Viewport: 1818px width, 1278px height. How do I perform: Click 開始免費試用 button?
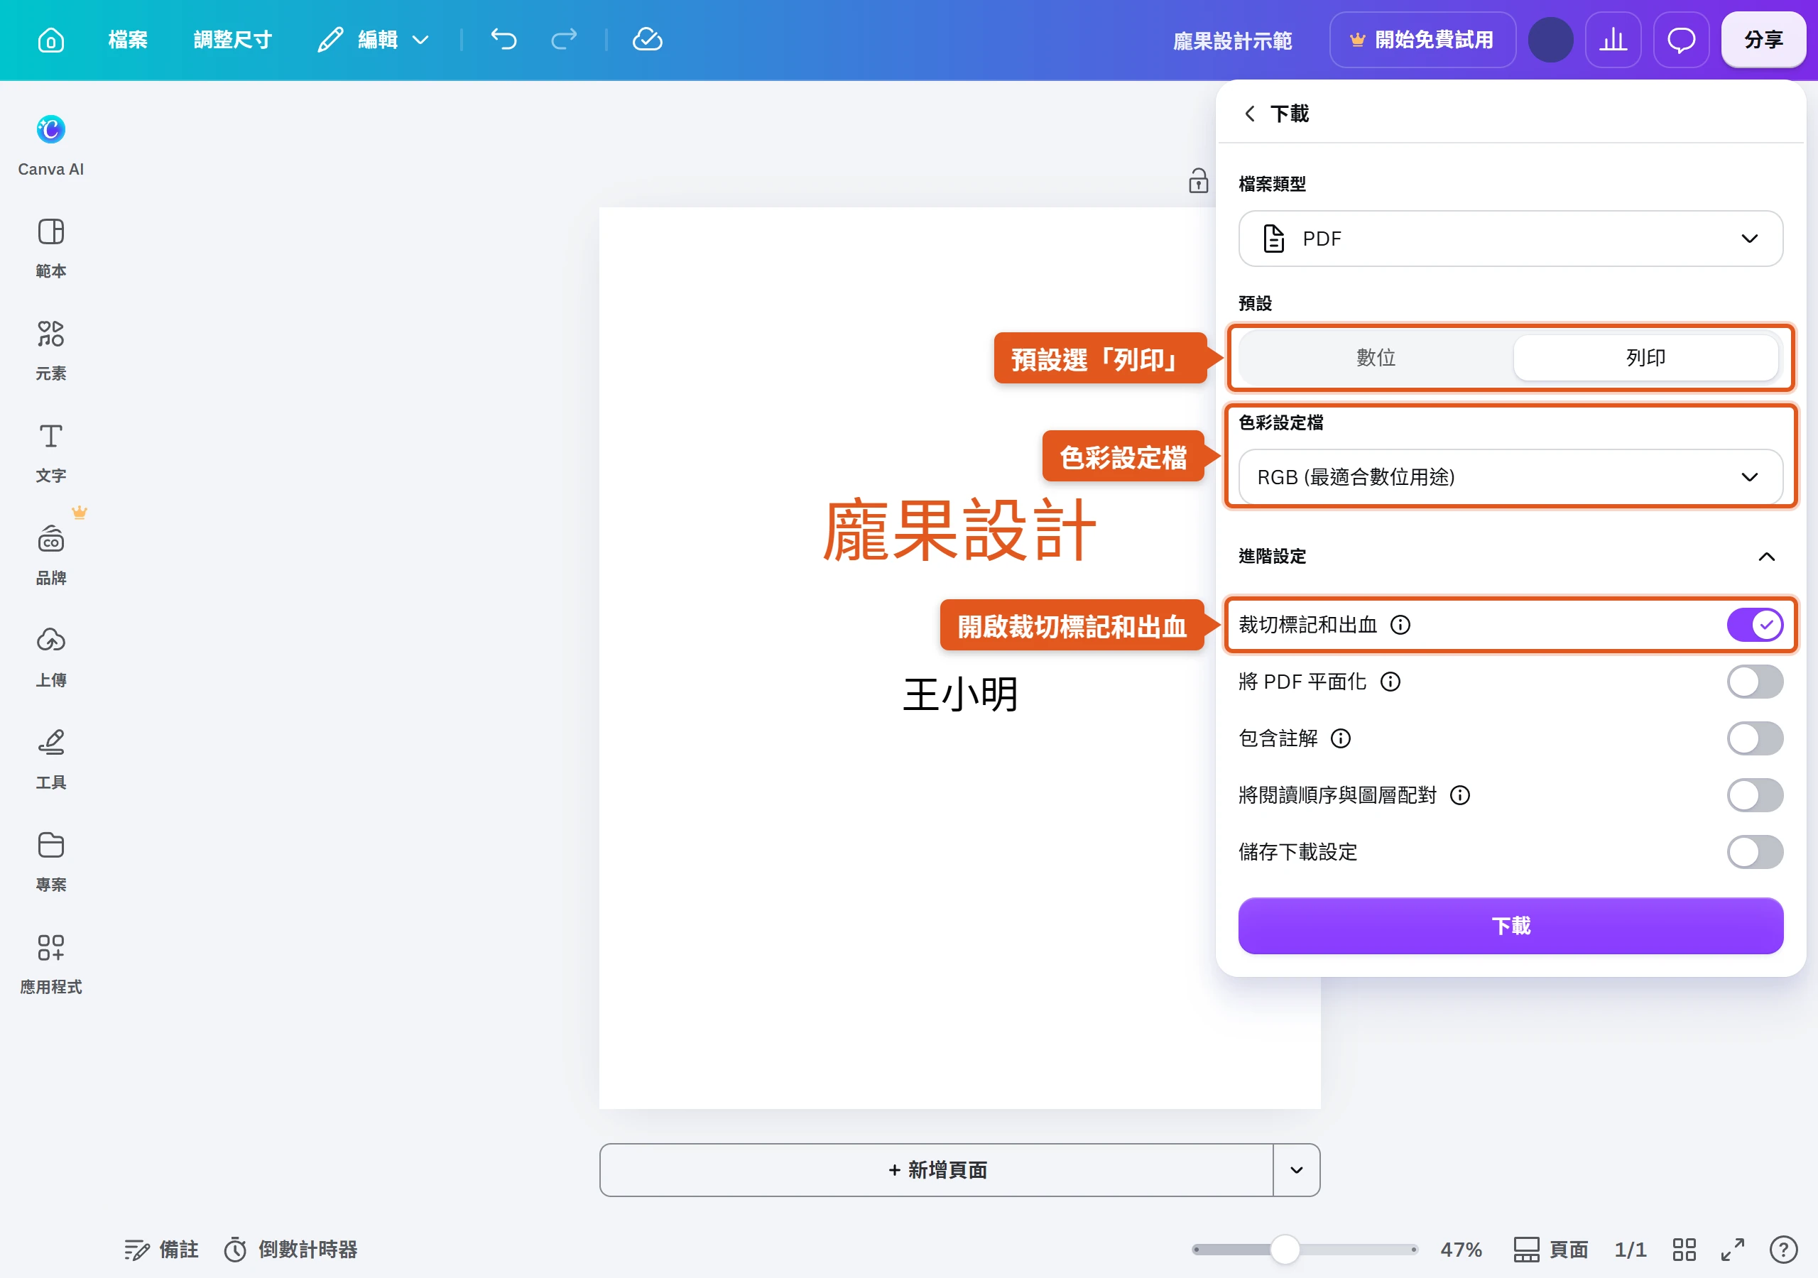point(1422,40)
